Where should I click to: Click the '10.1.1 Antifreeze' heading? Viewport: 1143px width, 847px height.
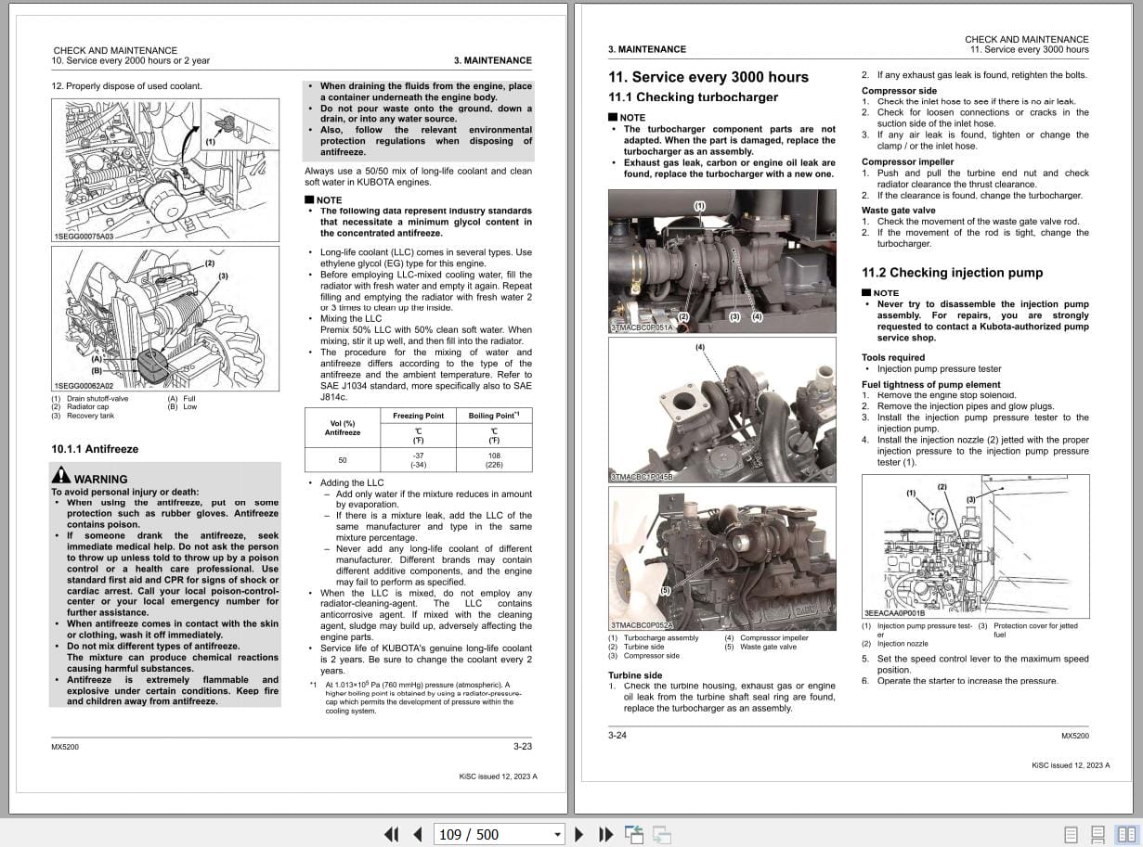point(95,449)
